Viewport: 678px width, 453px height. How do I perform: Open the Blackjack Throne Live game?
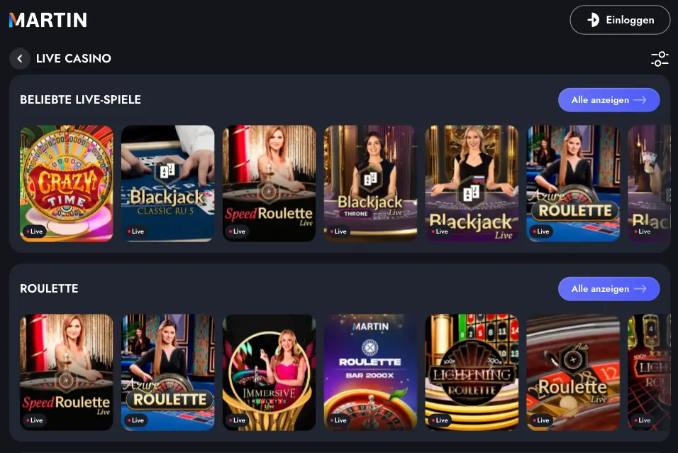pos(371,183)
